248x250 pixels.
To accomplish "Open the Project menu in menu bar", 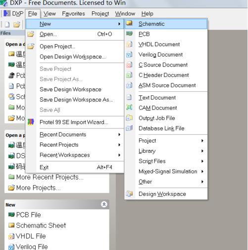I will click(x=100, y=13).
